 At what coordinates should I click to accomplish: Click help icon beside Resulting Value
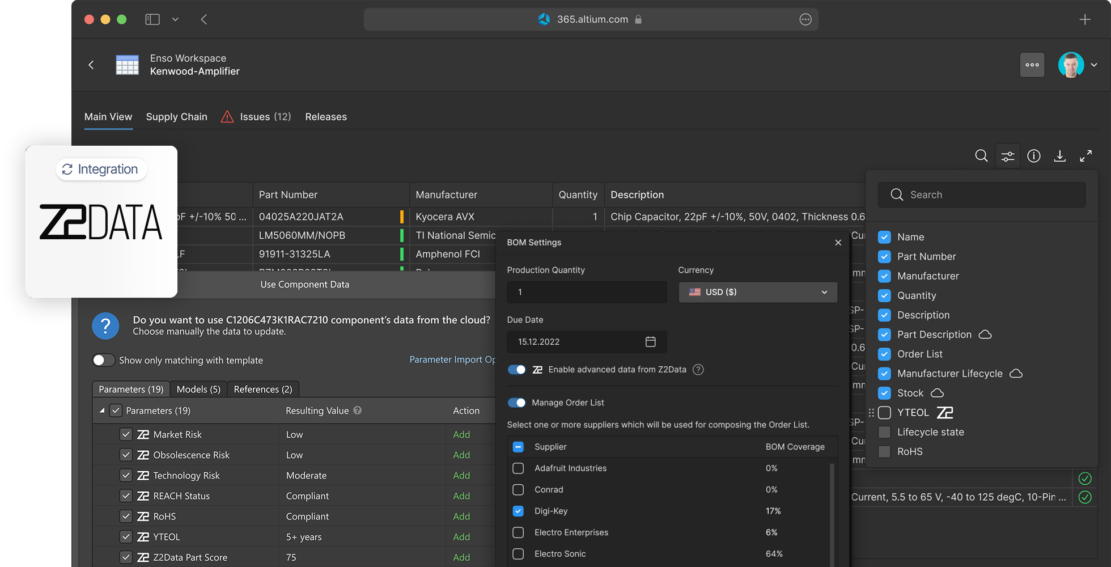coord(358,411)
